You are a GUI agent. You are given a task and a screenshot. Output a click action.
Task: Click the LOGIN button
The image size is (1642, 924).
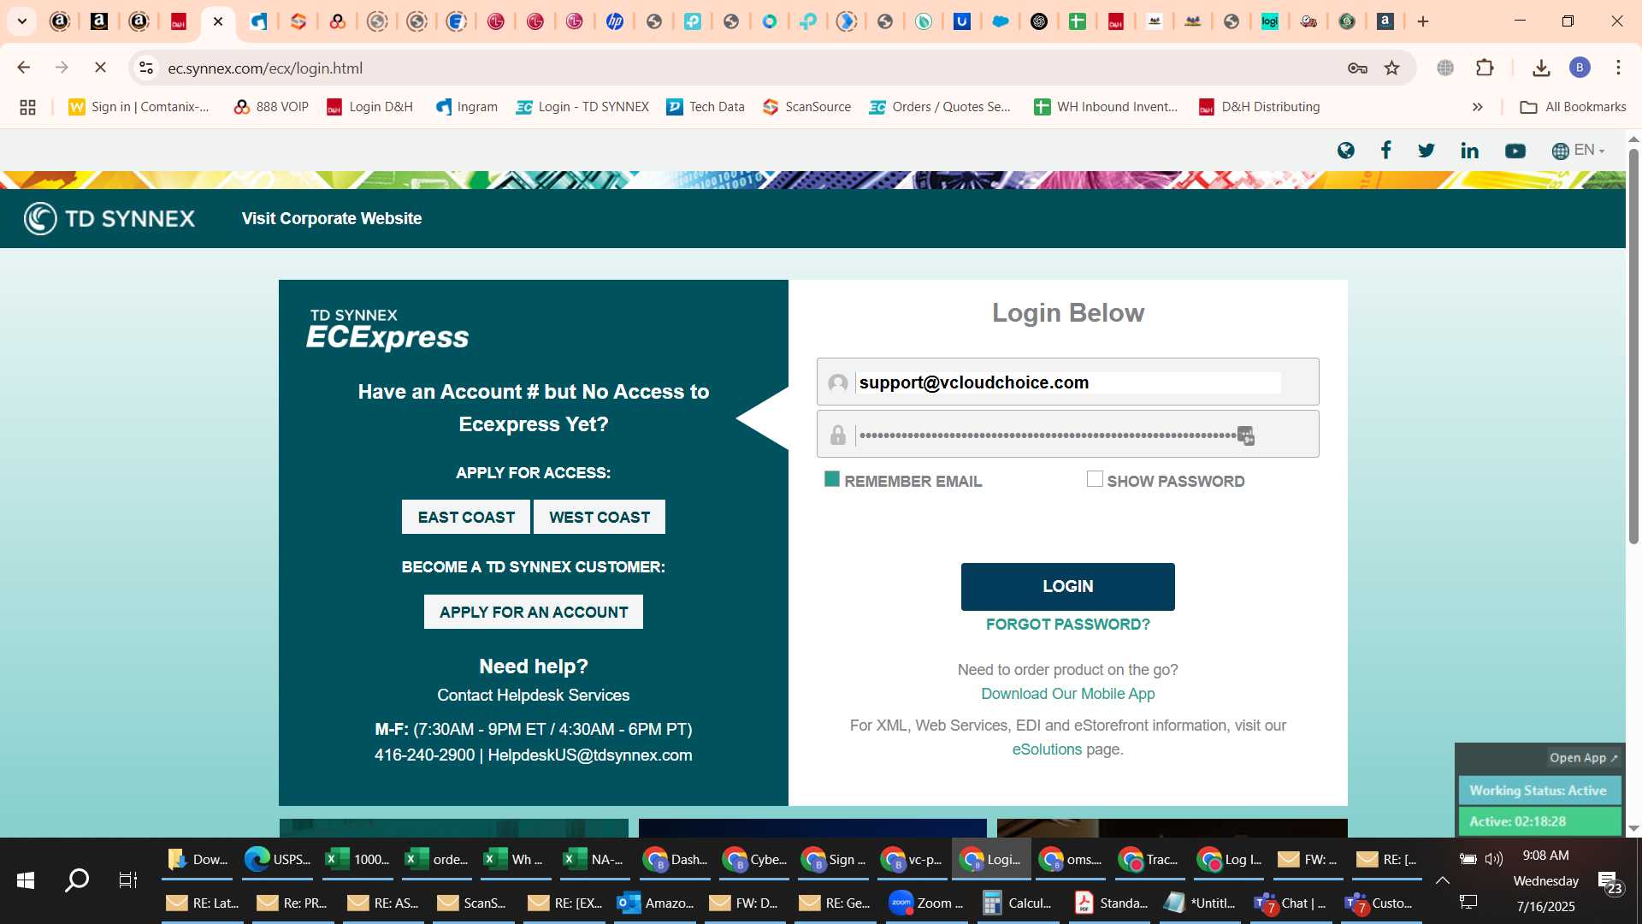(x=1068, y=587)
